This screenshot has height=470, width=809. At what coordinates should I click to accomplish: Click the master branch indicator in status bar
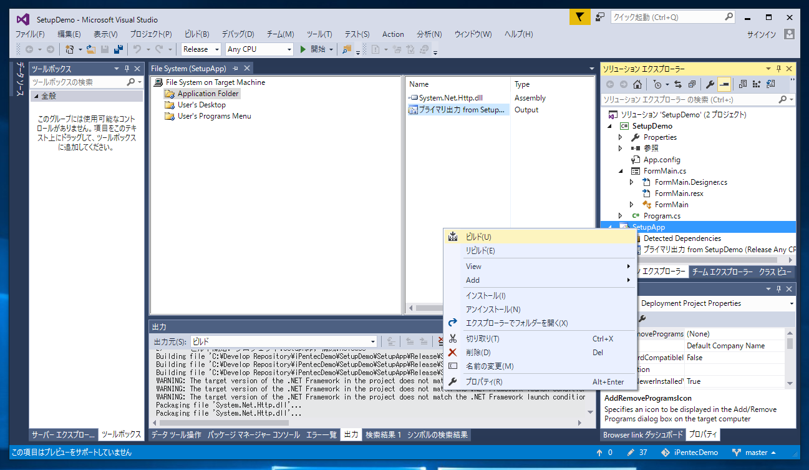[x=755, y=453]
